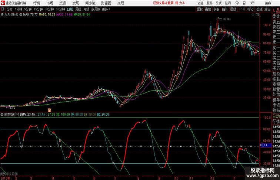The height and width of the screenshot is (180, 280).
Task: Toggle the left sidebar panel icon
Action: [3, 9]
